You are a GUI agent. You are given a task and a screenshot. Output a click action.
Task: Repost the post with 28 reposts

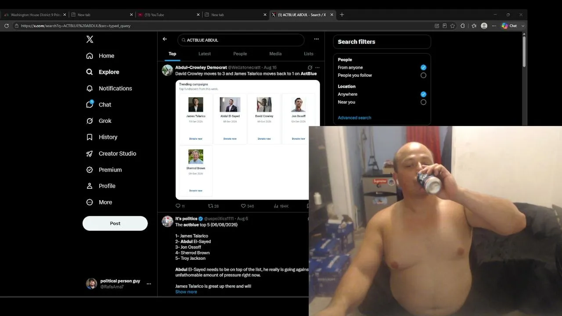(x=213, y=206)
